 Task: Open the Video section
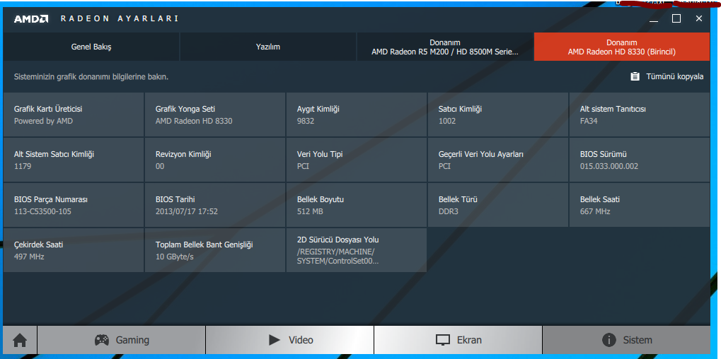click(x=289, y=340)
